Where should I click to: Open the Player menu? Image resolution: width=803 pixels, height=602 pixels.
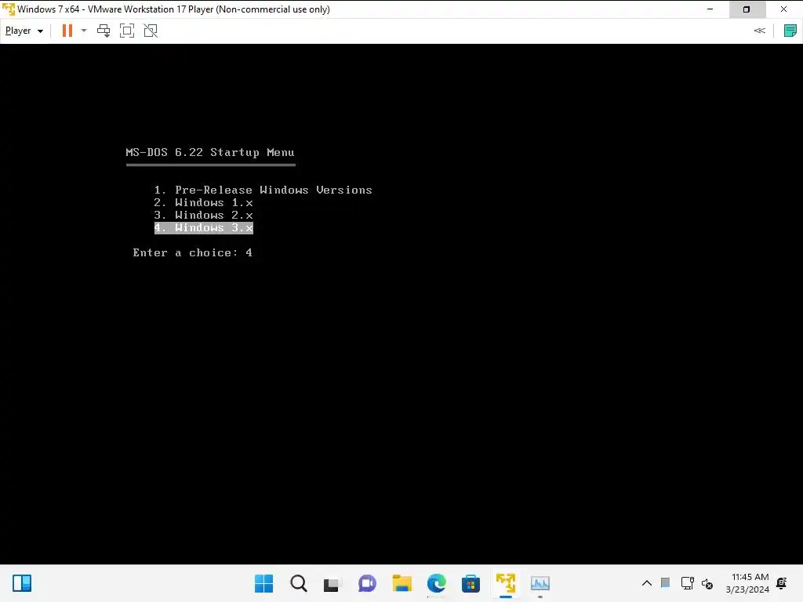(24, 31)
